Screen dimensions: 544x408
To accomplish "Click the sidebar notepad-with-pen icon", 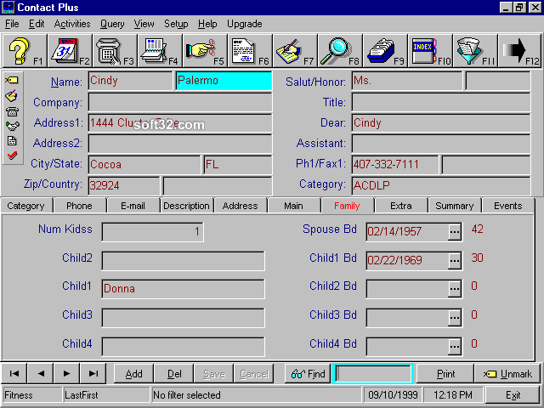I will [x=12, y=96].
